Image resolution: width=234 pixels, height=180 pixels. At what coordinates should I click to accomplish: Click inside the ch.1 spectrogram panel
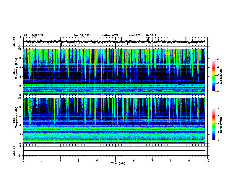[x=114, y=72]
